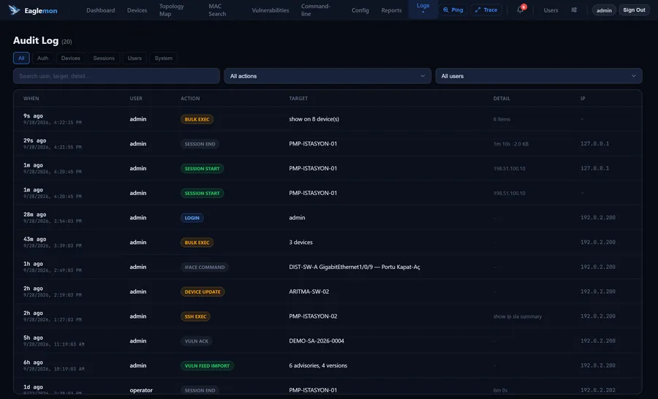
Task: Click detail '1m 10s · 2.0 KB'
Action: click(x=511, y=144)
